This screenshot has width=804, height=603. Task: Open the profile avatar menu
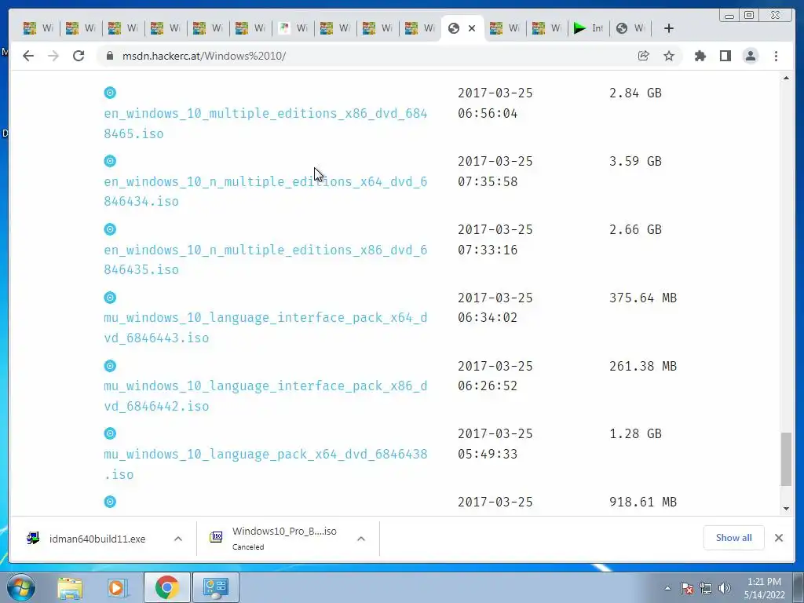point(750,56)
